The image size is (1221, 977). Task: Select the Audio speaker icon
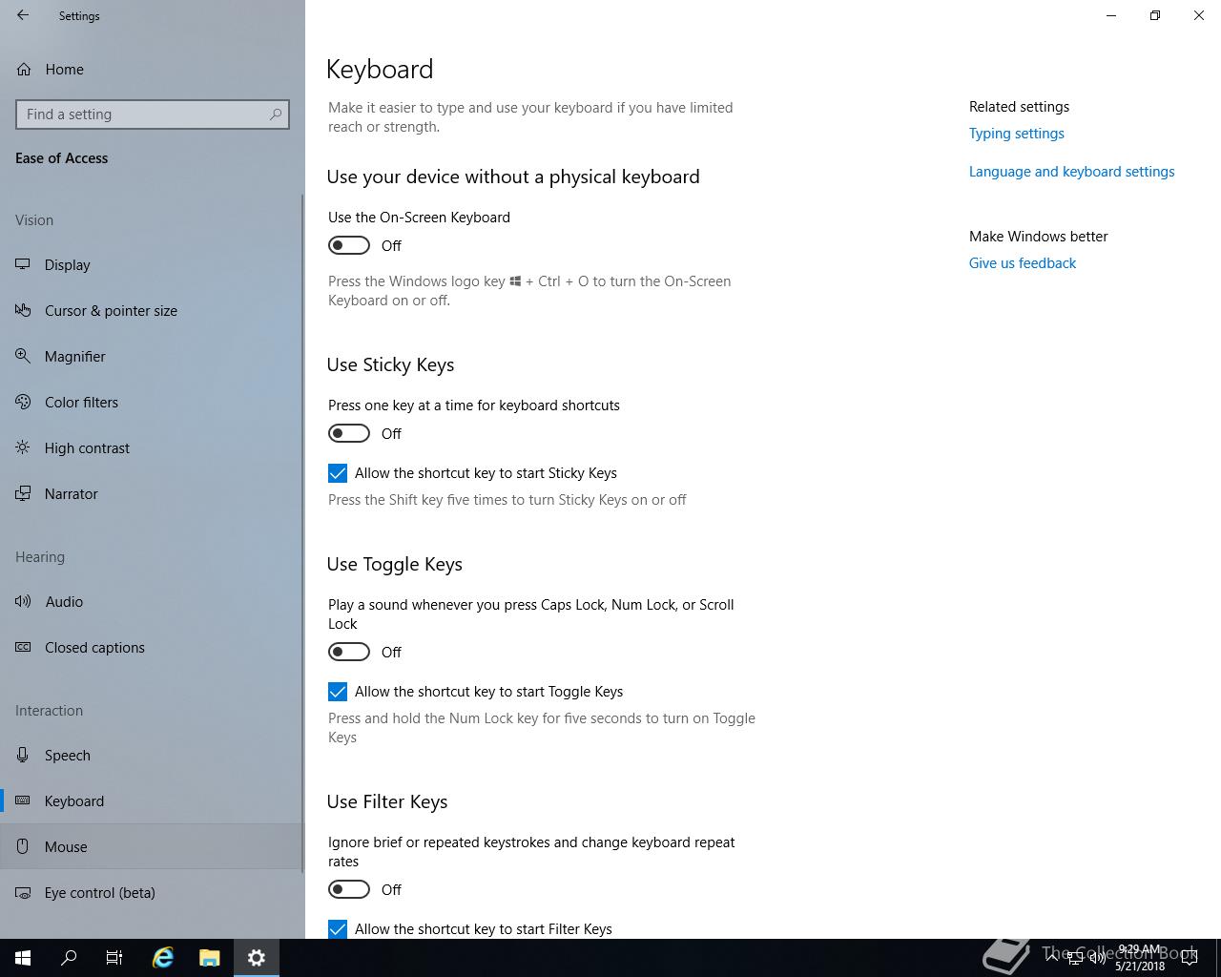23,601
